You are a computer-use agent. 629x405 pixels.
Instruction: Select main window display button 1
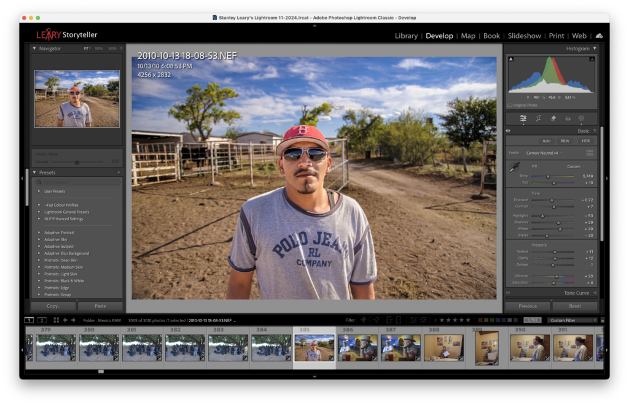click(29, 320)
